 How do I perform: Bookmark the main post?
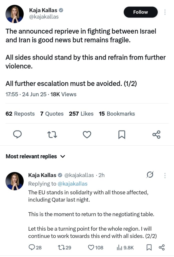[122, 135]
